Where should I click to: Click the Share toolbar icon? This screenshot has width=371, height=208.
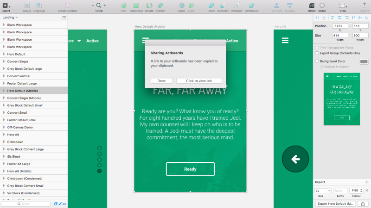click(322, 5)
